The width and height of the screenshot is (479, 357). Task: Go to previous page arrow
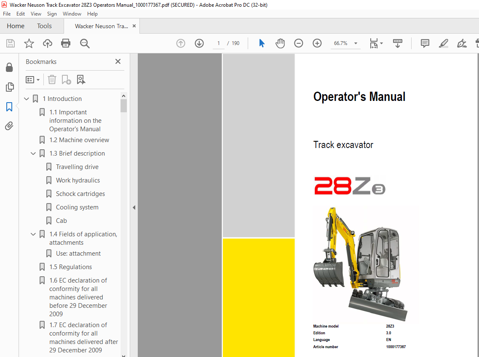point(181,43)
